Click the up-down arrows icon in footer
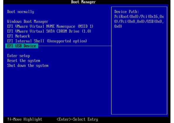Viewport: 174px width, 123px height. pyautogui.click(x=9, y=119)
